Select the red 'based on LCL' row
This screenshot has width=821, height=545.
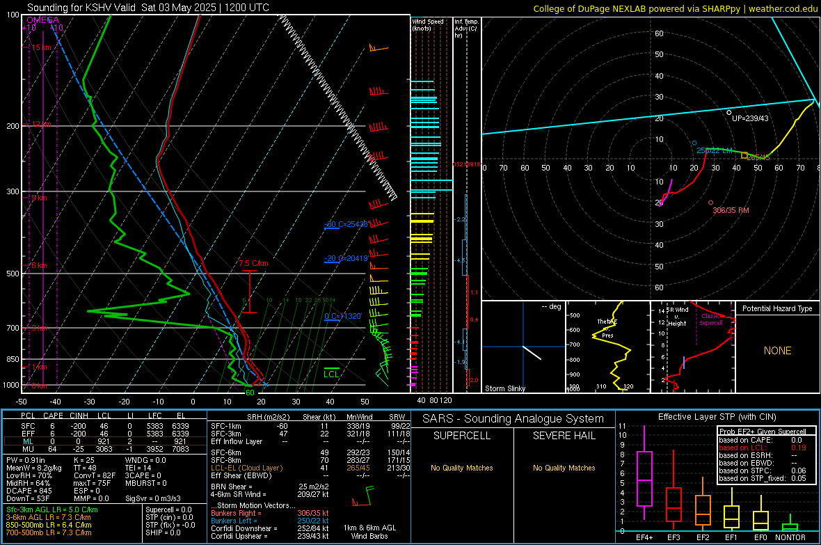(x=763, y=448)
